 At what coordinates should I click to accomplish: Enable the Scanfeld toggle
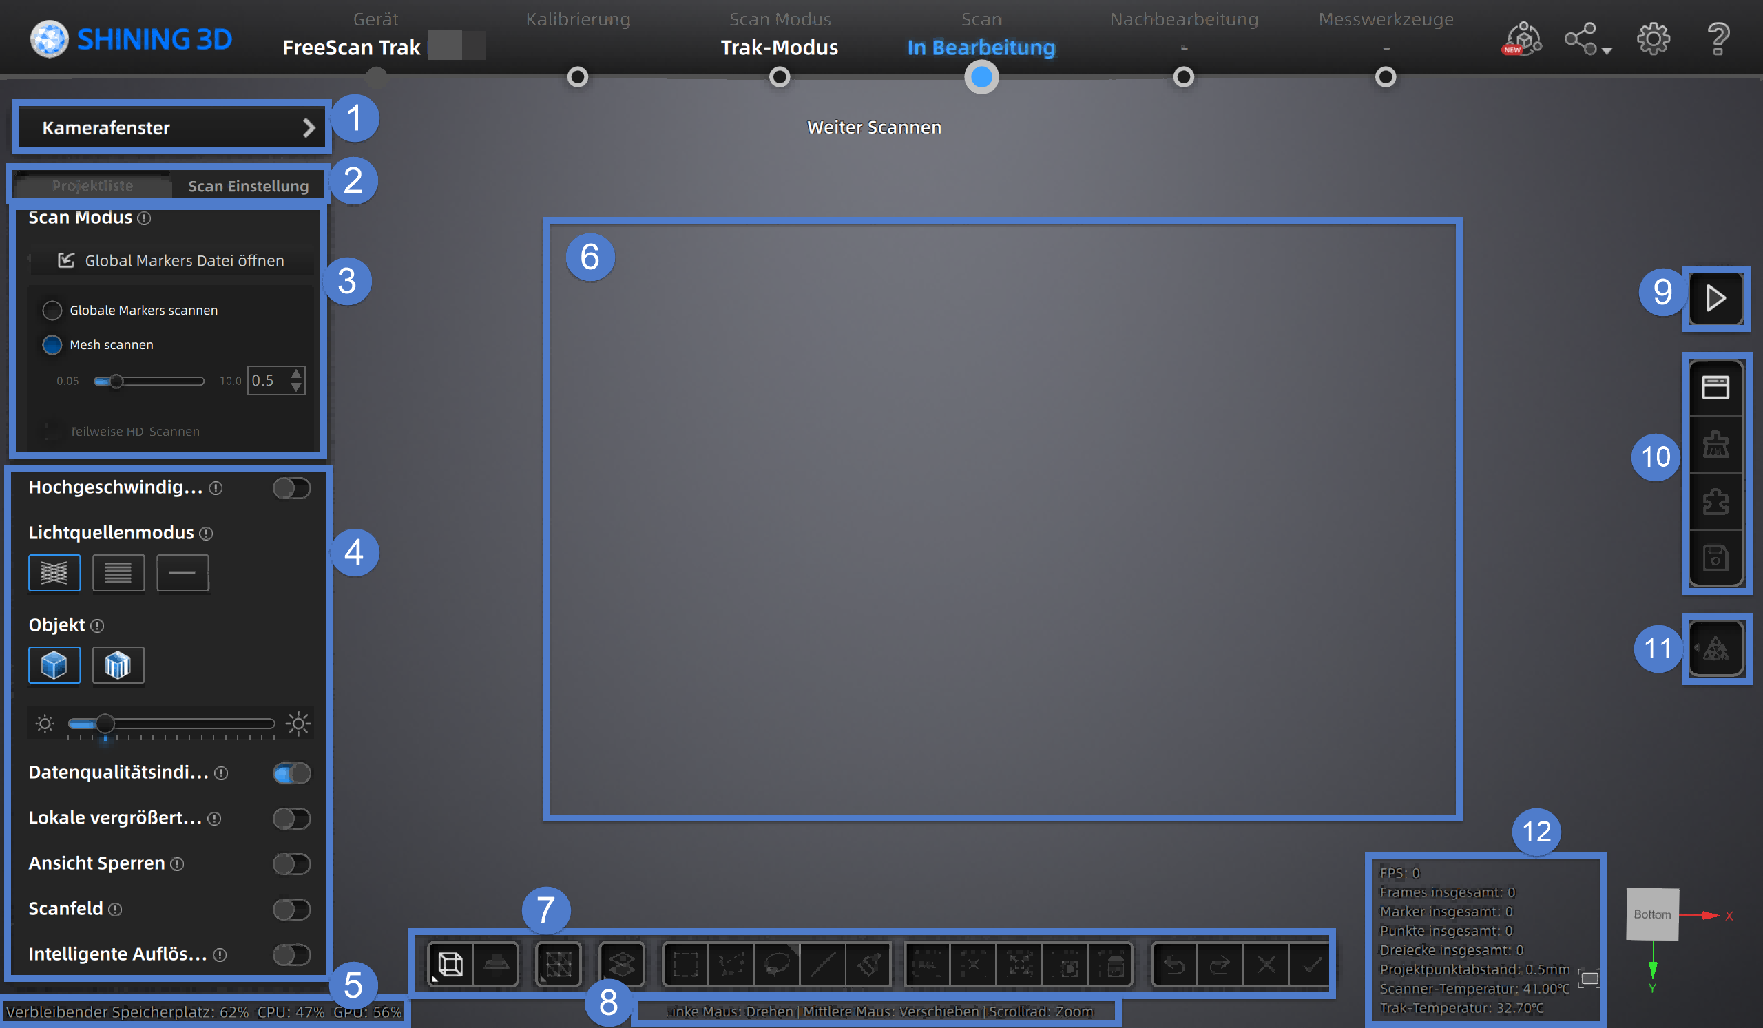tap(292, 909)
